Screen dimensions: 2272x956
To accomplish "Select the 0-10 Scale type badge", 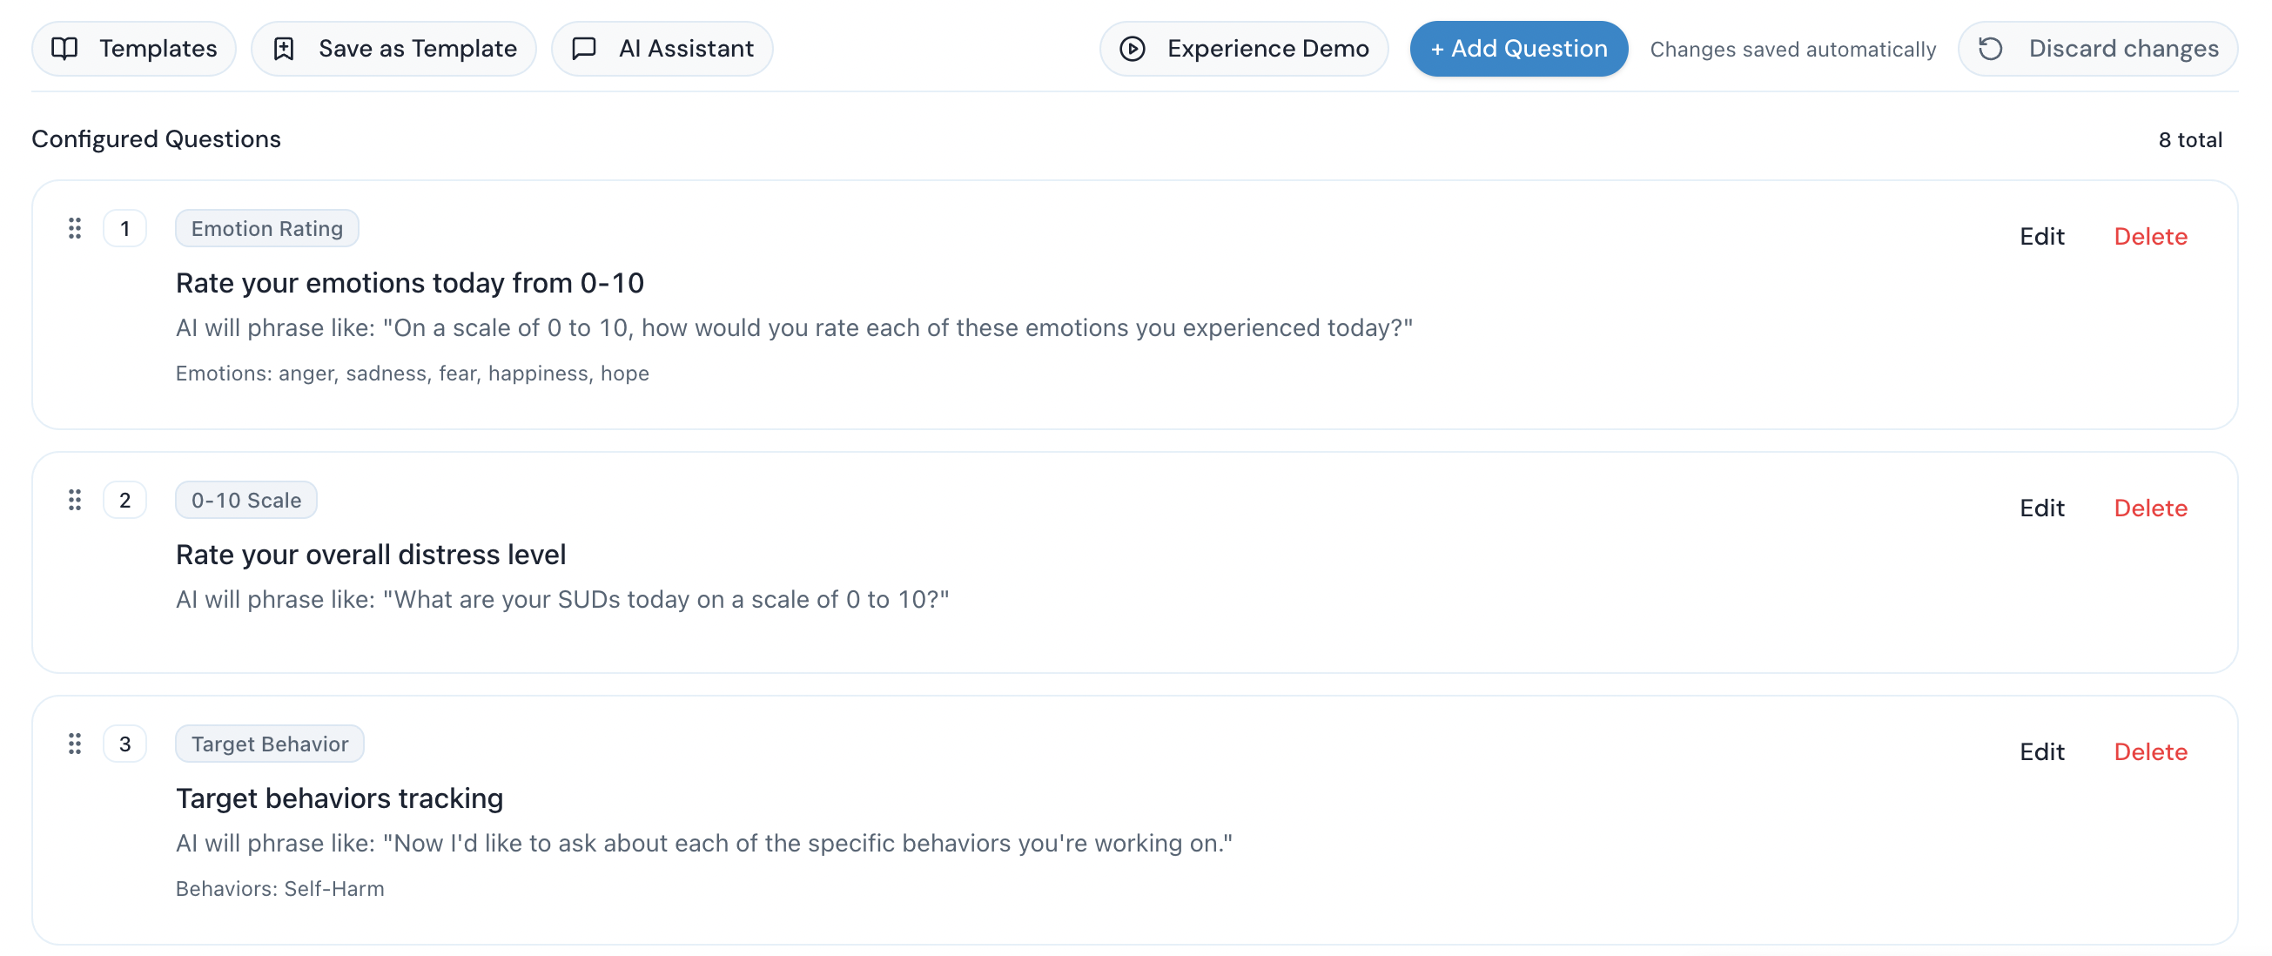I will coord(246,500).
